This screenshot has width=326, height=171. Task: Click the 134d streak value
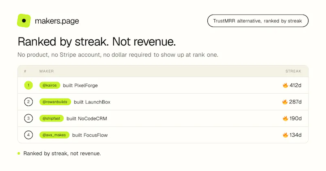pos(295,135)
